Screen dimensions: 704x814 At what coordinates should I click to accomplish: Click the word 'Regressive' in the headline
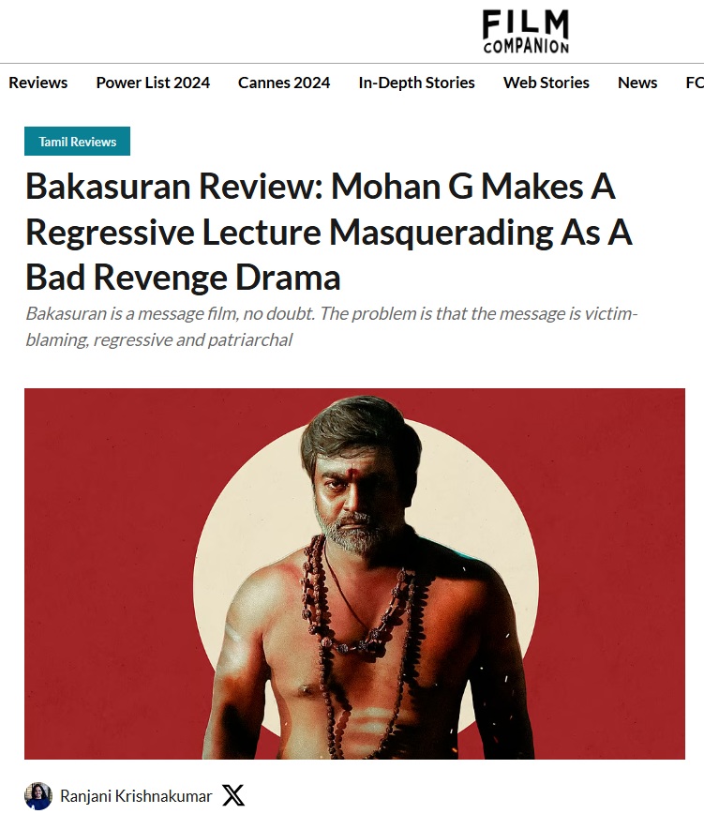(x=110, y=233)
